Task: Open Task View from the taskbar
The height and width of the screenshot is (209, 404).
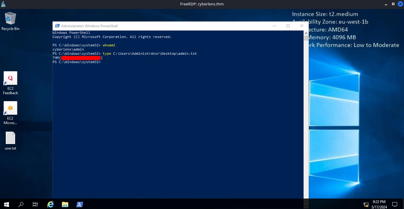Action: click(x=35, y=205)
